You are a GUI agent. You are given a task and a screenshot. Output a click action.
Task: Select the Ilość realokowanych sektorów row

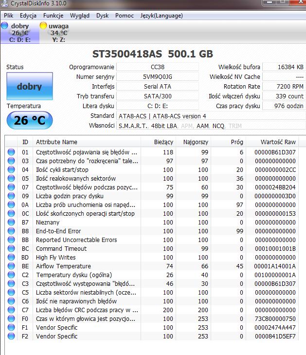152,178
